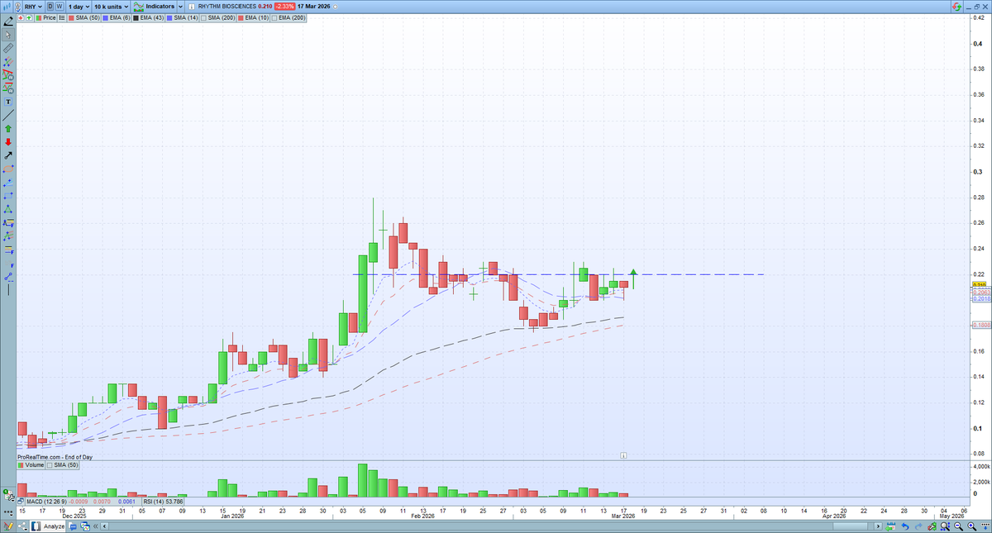Select the vertical line tool in left toolbar
This screenshot has width=992, height=533.
coord(8,289)
